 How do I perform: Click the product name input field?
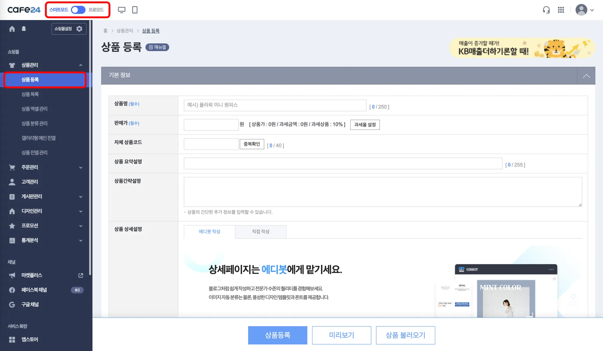tap(275, 105)
